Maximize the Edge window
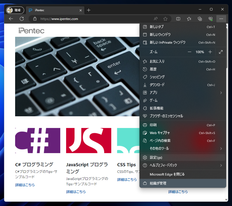 [211, 9]
